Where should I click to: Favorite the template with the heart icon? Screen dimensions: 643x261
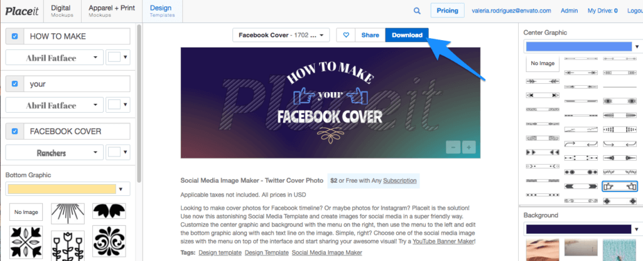coord(346,35)
